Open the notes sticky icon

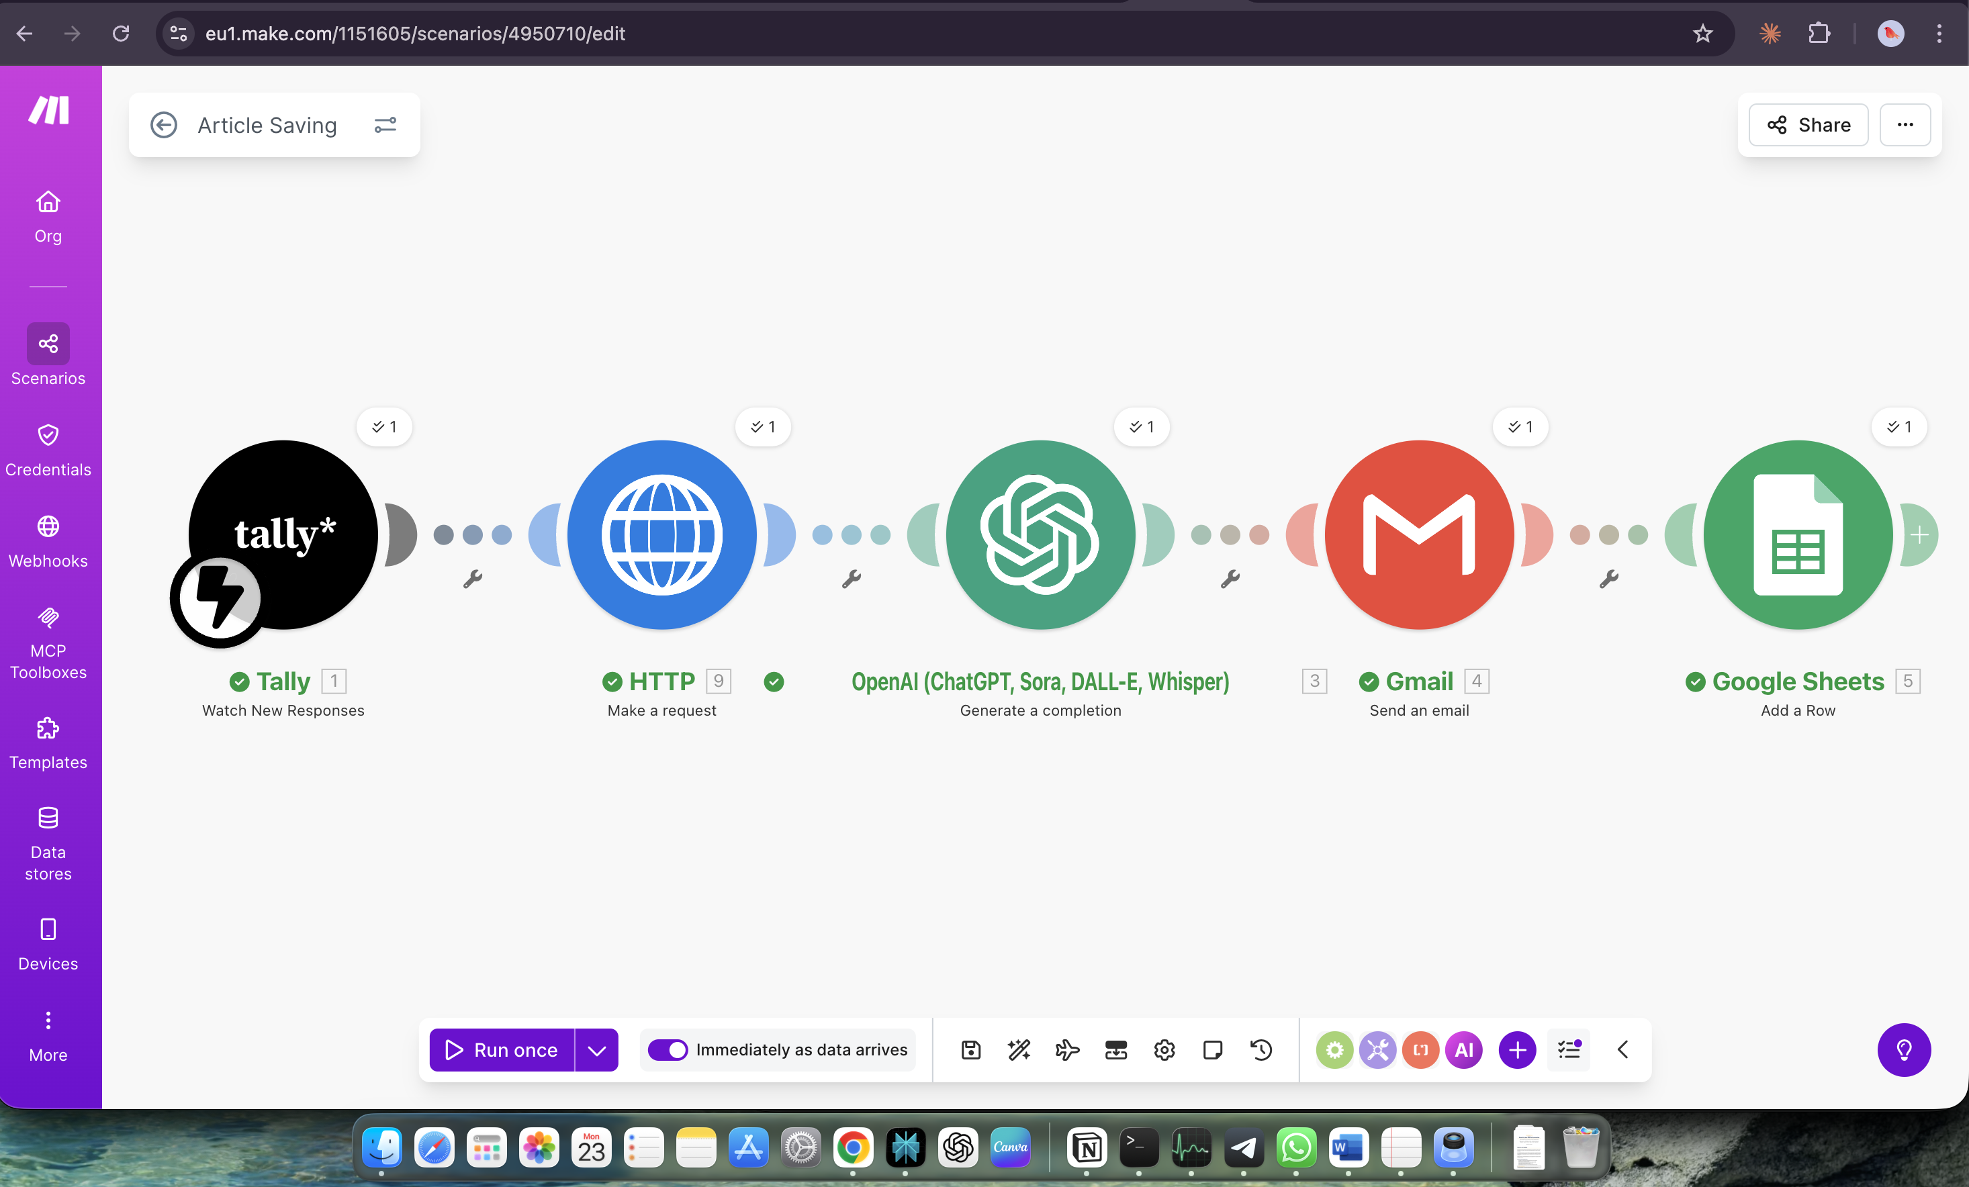[1212, 1049]
